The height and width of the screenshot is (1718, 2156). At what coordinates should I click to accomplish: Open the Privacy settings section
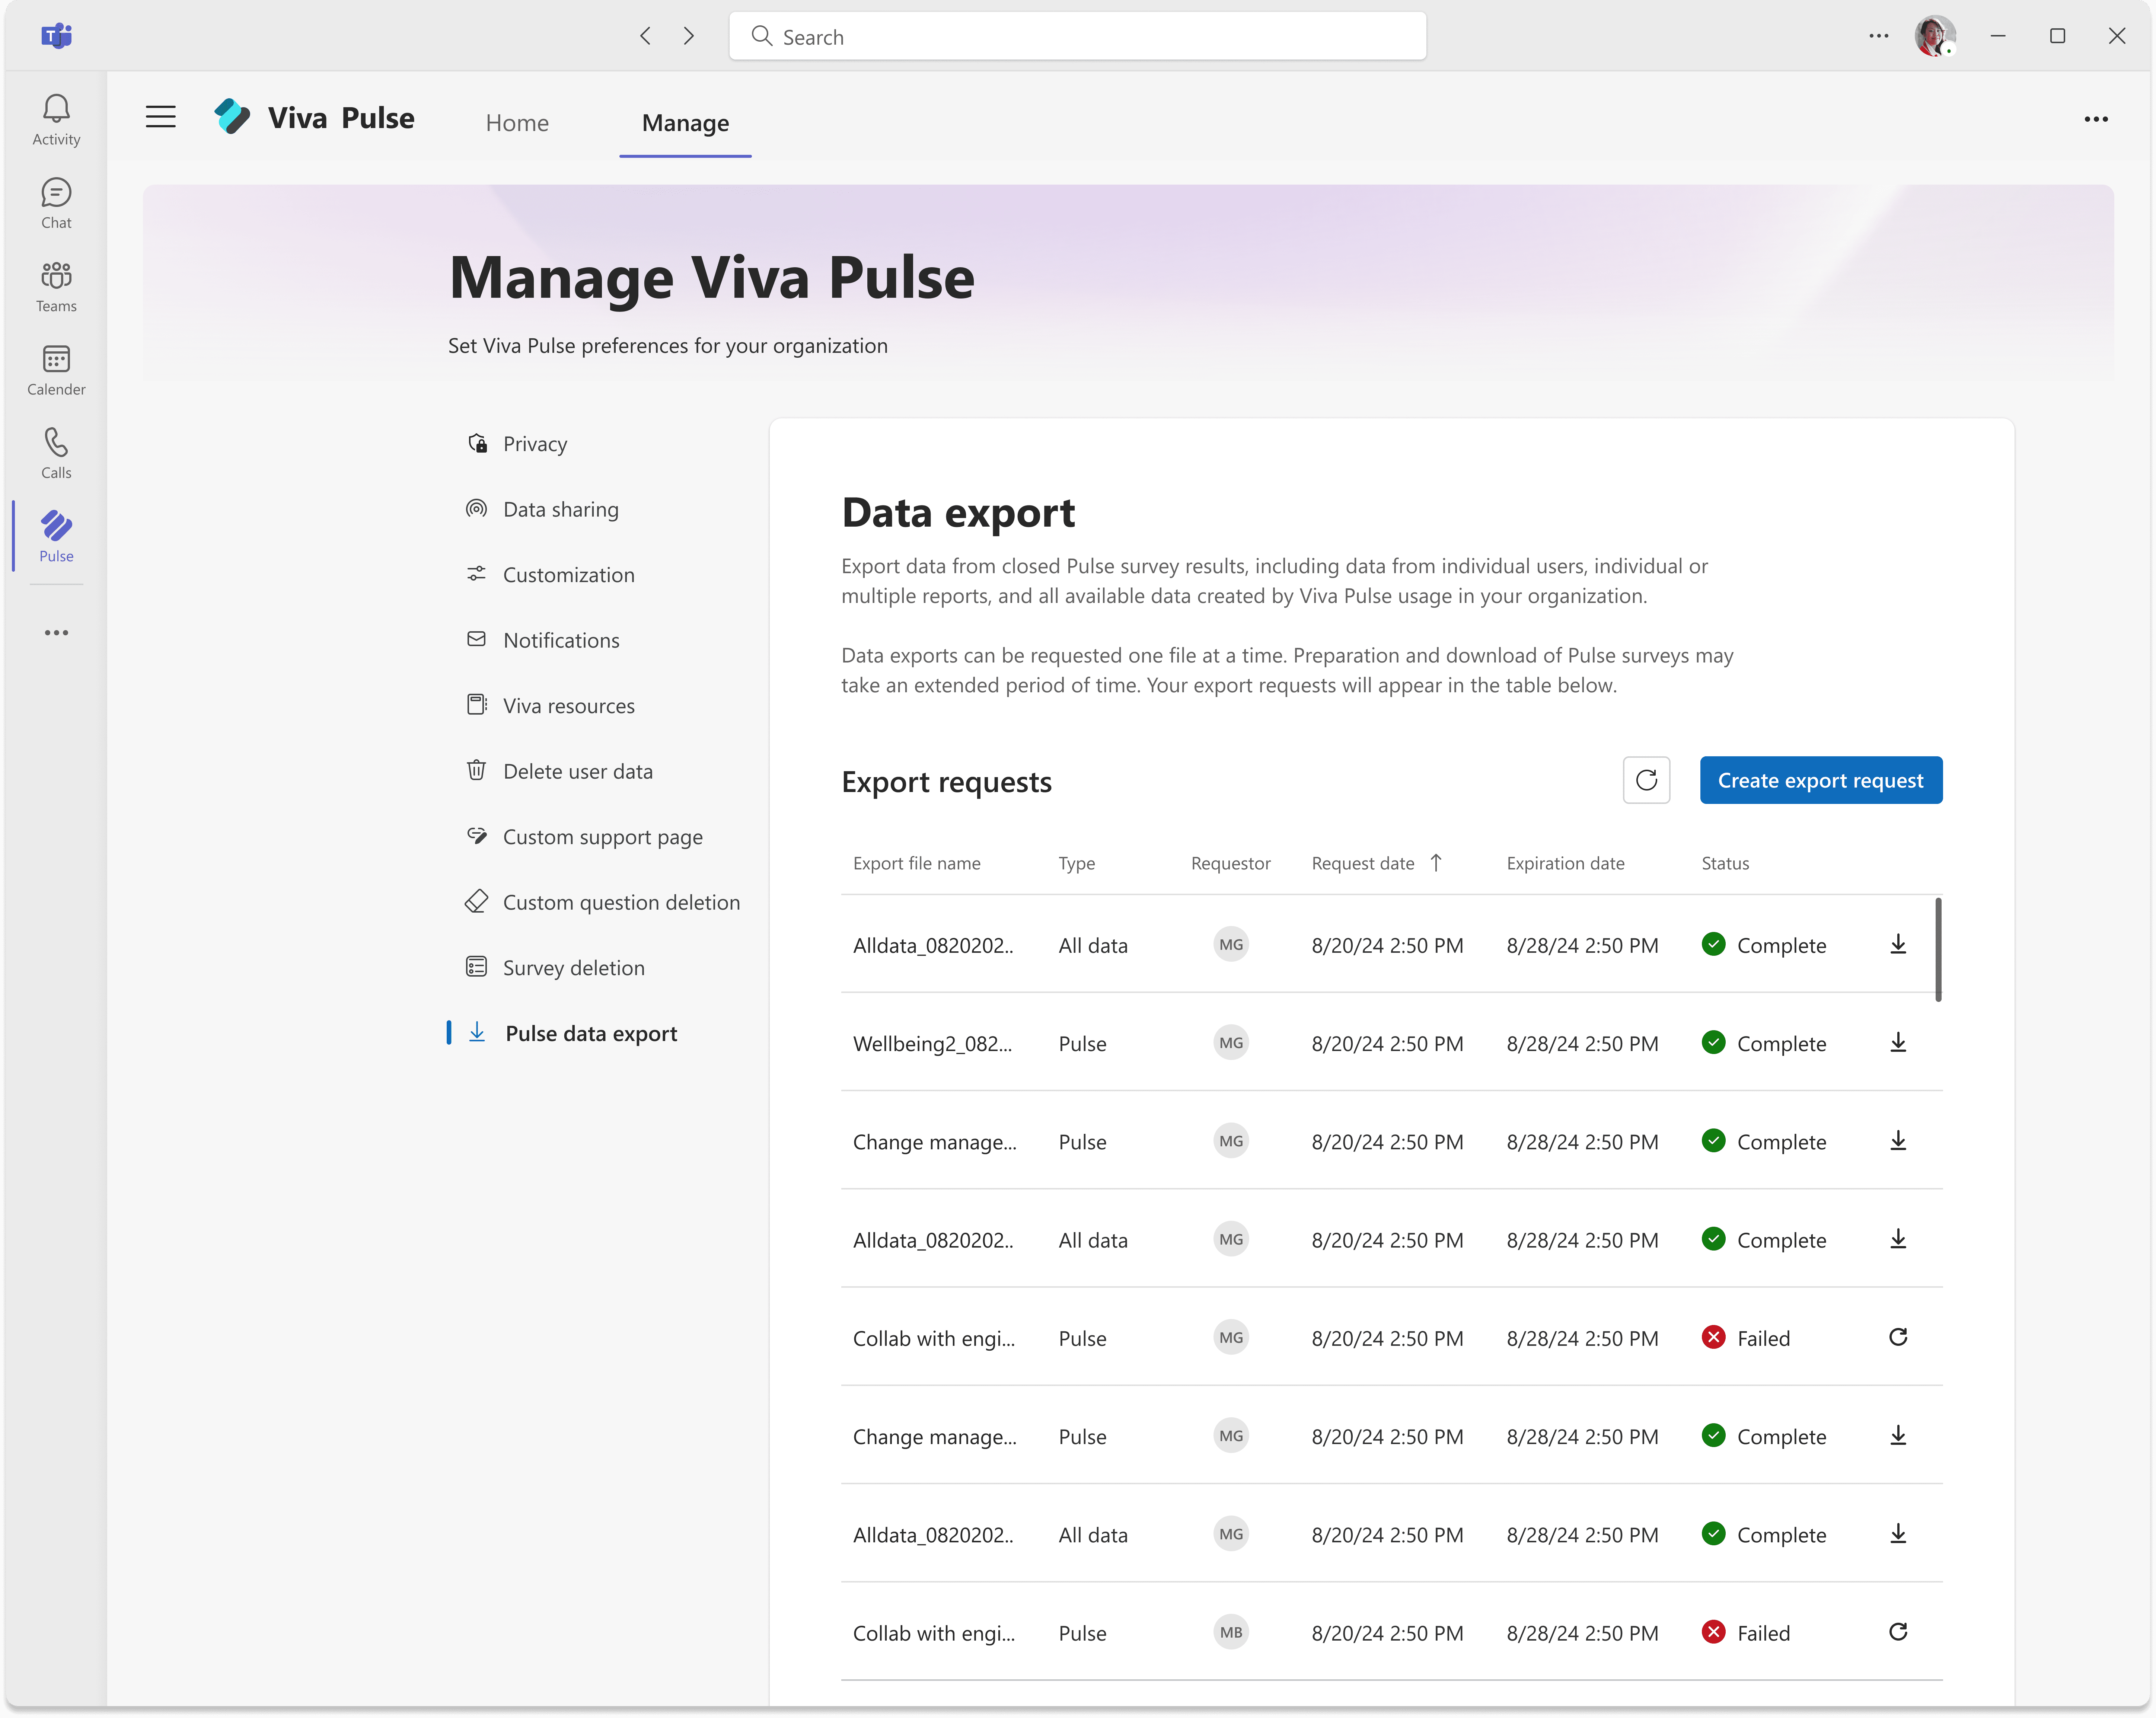[534, 443]
